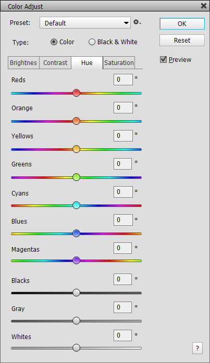Click the Greens hue slider knob
Image resolution: width=210 pixels, height=363 pixels.
tap(77, 177)
